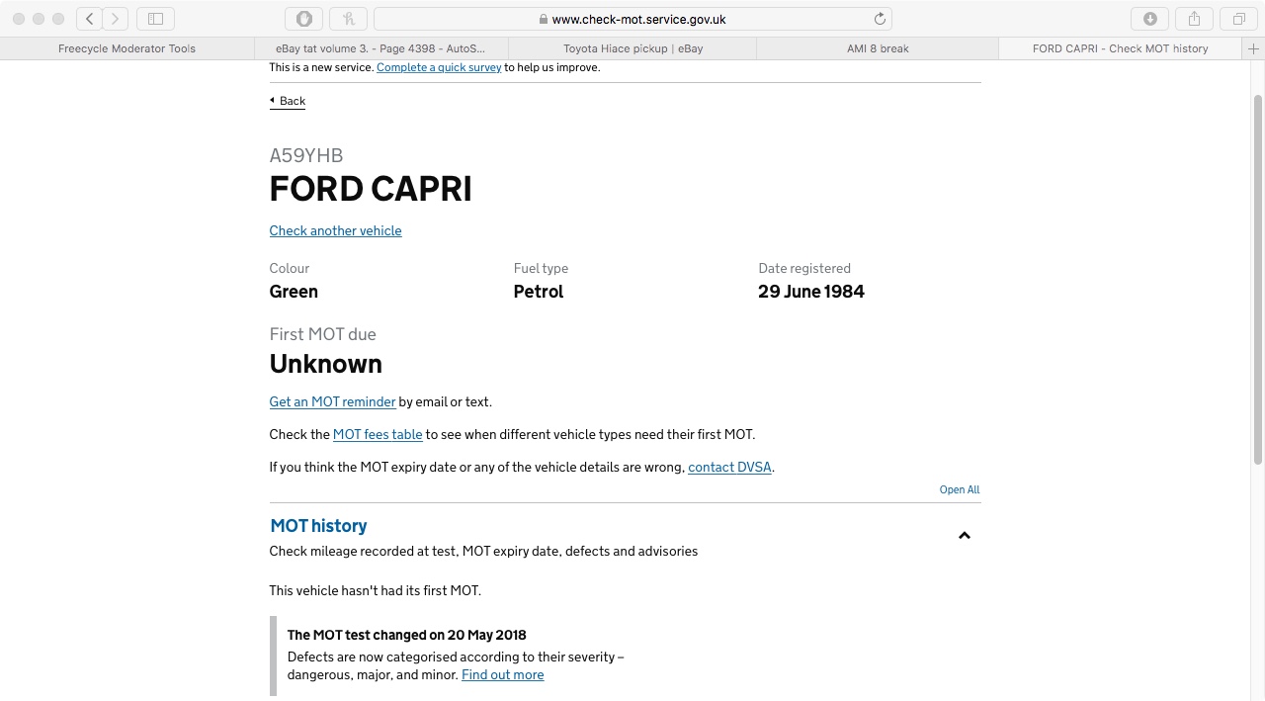This screenshot has height=701, width=1265.
Task: Open Safari's downloads list
Action: point(1149,19)
